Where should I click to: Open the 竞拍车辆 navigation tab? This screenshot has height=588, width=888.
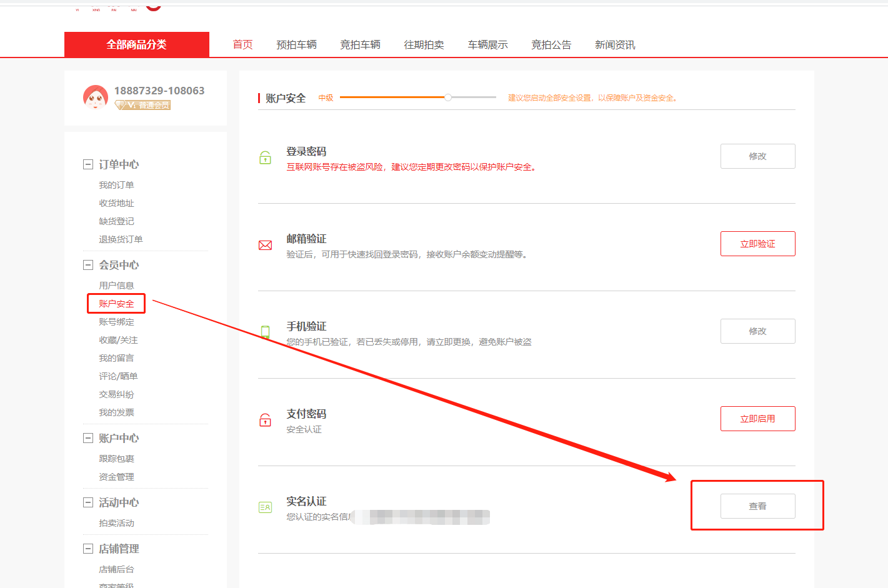click(x=360, y=45)
